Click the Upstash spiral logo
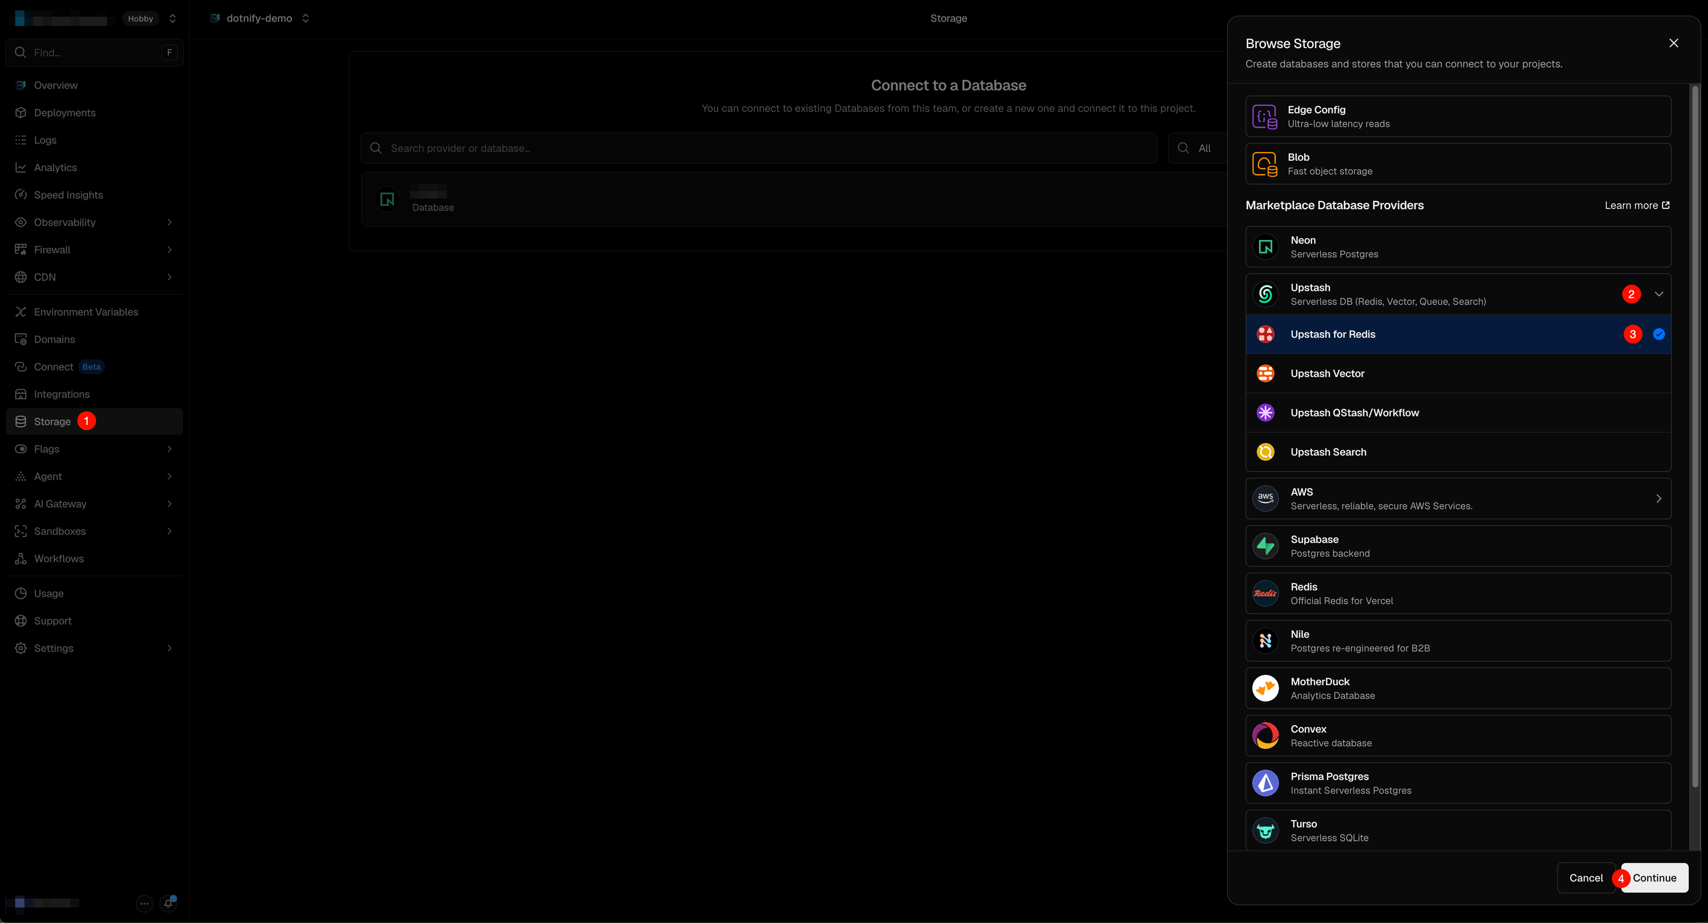 tap(1265, 294)
